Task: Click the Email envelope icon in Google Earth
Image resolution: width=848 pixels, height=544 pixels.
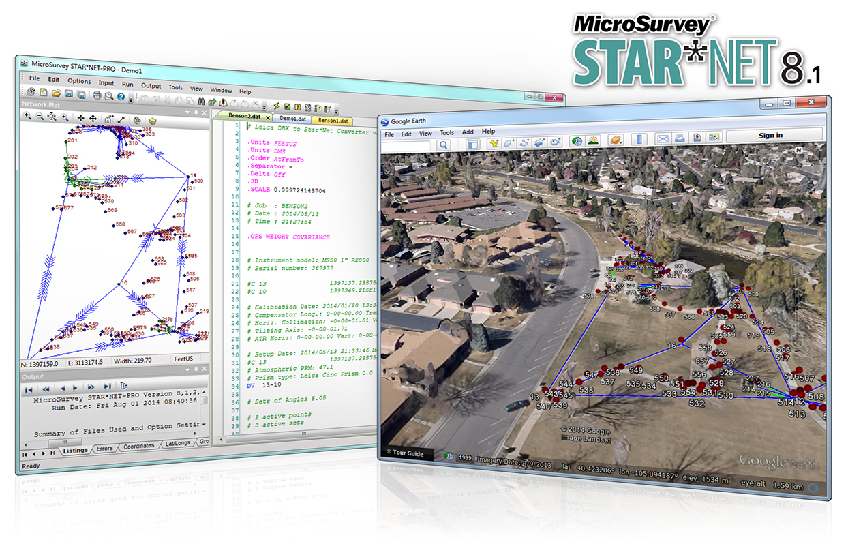Action: coord(663,138)
